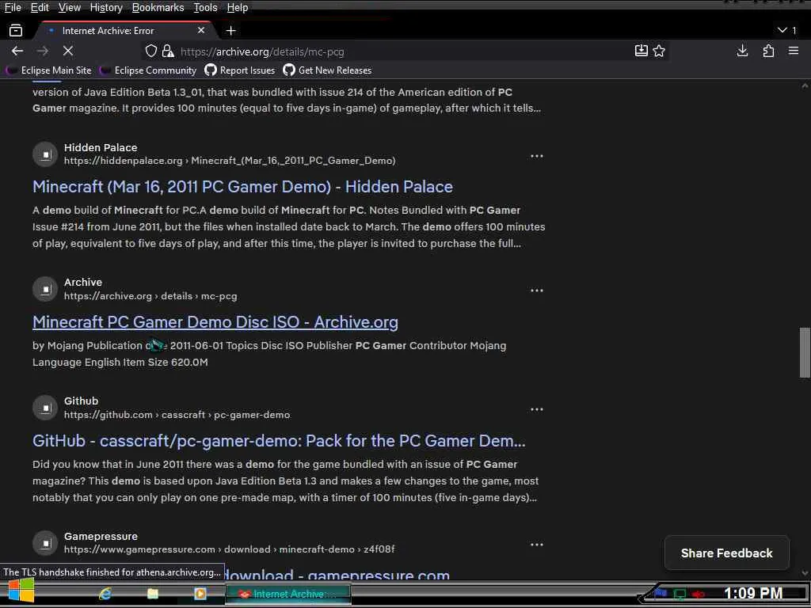Viewport: 811px width, 608px height.
Task: Click the Hidden Palace site favicon
Action: coord(45,154)
